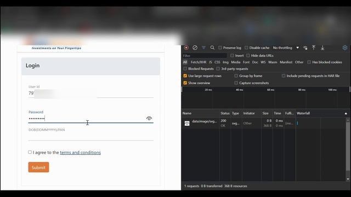Image resolution: width=351 pixels, height=197 pixels.
Task: Focus the User Id field
Action: pos(91,93)
